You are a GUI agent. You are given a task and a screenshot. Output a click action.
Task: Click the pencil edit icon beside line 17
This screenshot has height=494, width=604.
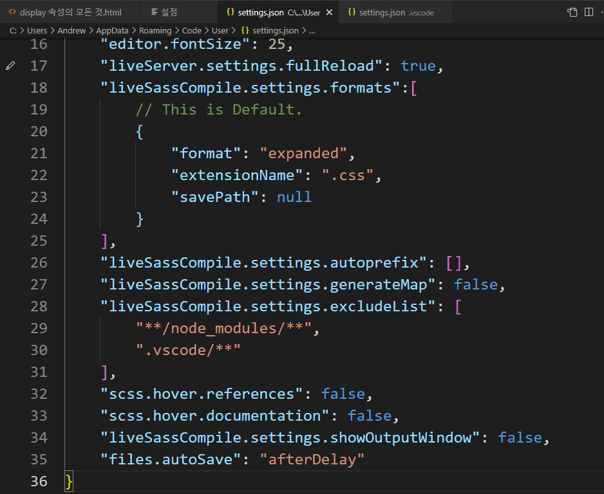coord(10,66)
